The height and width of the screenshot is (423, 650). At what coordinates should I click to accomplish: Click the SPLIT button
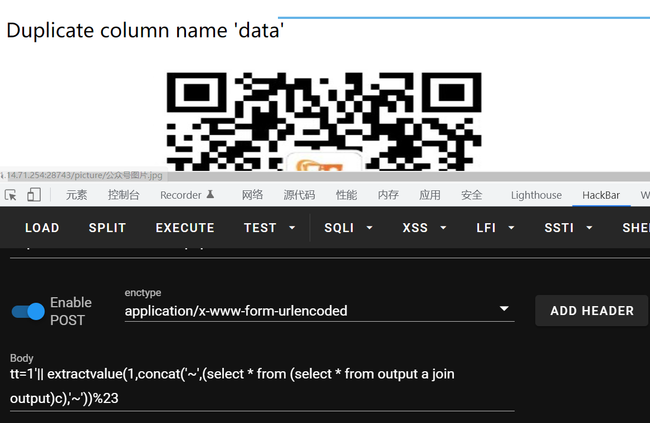pyautogui.click(x=107, y=228)
